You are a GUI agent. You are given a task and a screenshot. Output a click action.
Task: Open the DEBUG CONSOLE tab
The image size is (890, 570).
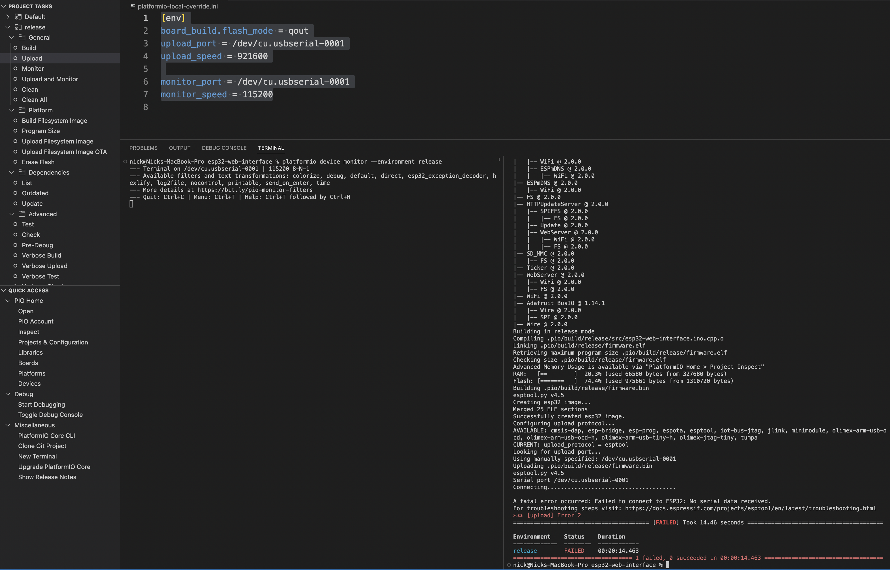coord(224,148)
